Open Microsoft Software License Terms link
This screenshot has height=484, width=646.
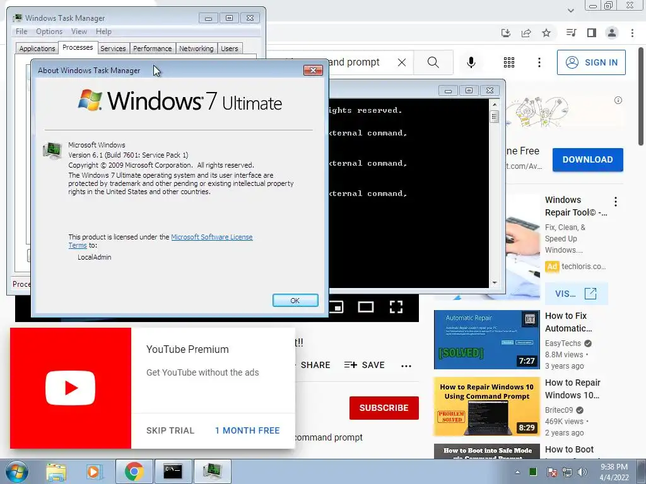tap(212, 237)
